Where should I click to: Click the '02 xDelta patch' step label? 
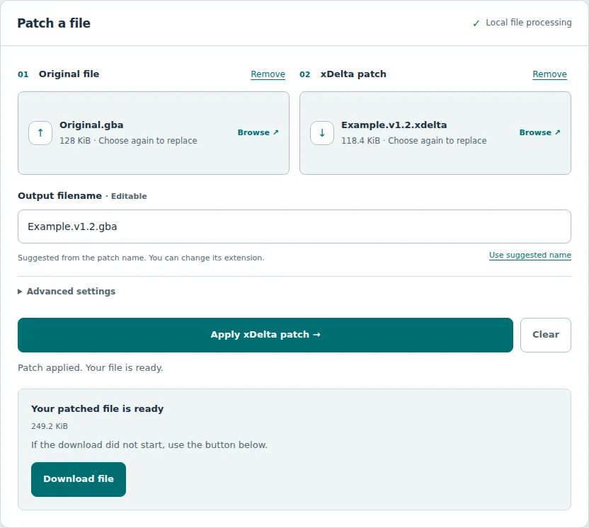343,74
